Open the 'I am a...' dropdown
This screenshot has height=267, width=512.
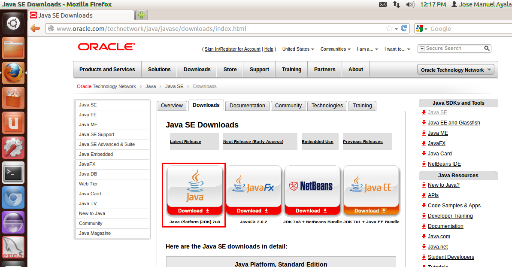coord(367,49)
